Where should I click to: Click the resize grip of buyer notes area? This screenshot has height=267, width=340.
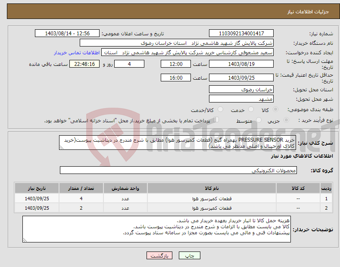pyautogui.click(x=25, y=240)
